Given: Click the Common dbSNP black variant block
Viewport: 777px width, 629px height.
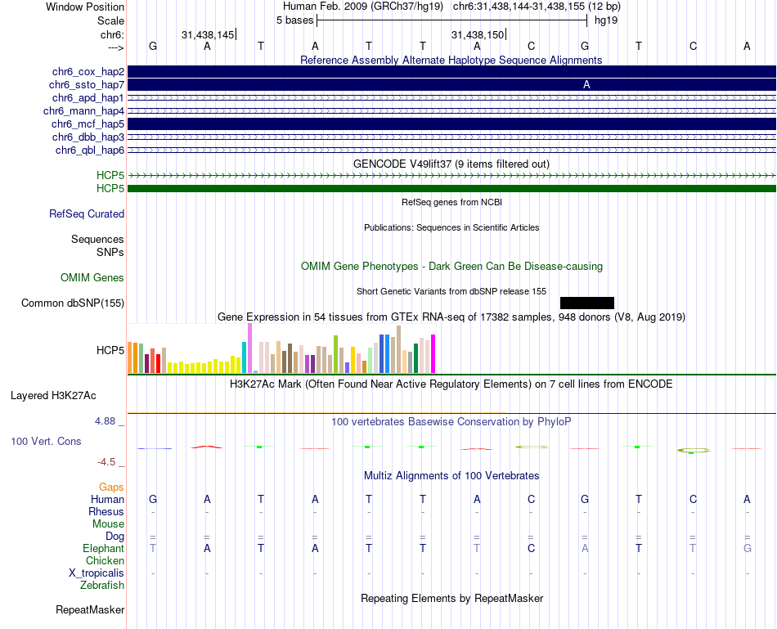Looking at the screenshot, I should tap(587, 303).
